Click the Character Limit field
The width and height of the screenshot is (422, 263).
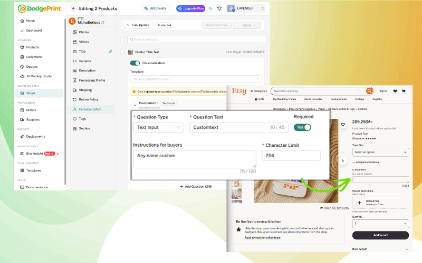[x=291, y=156]
